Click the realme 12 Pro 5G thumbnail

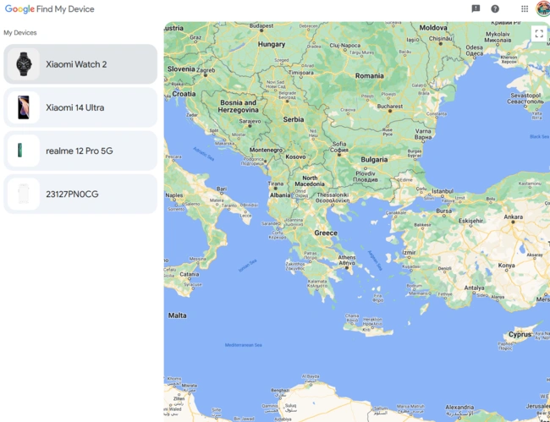click(x=24, y=151)
